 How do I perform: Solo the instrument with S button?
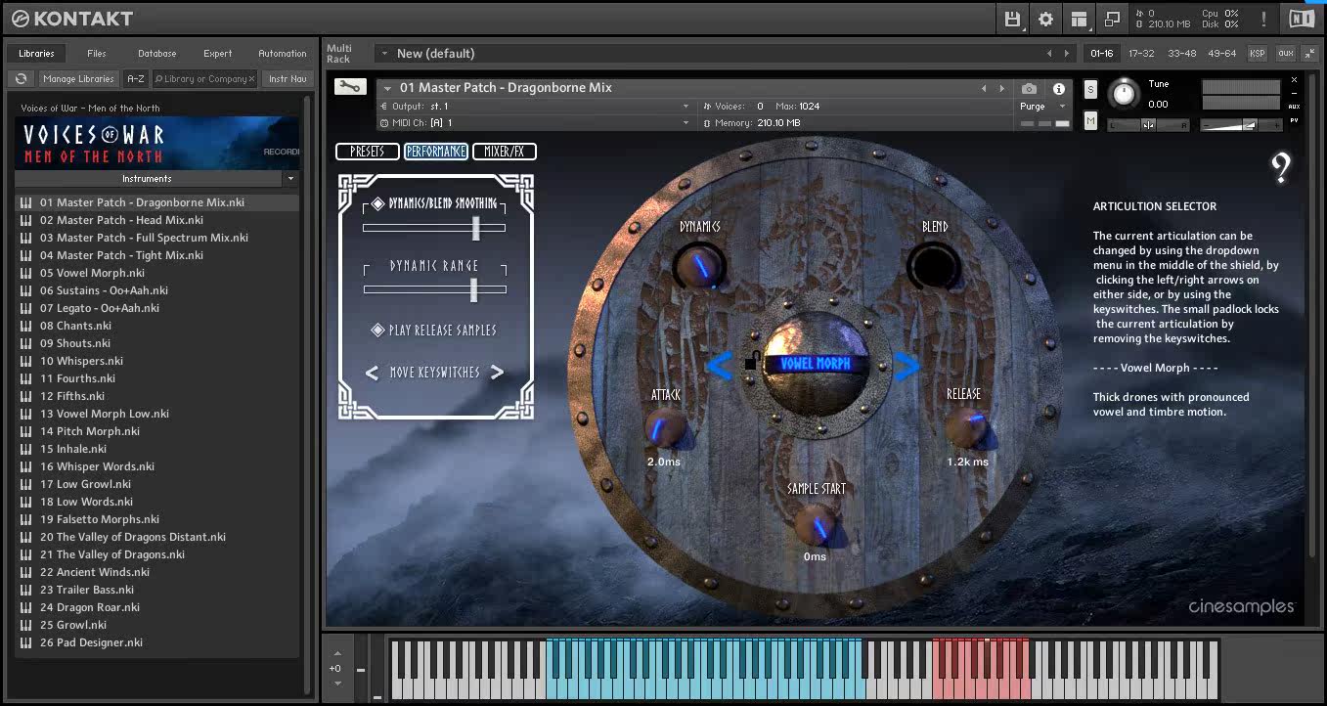(x=1091, y=90)
